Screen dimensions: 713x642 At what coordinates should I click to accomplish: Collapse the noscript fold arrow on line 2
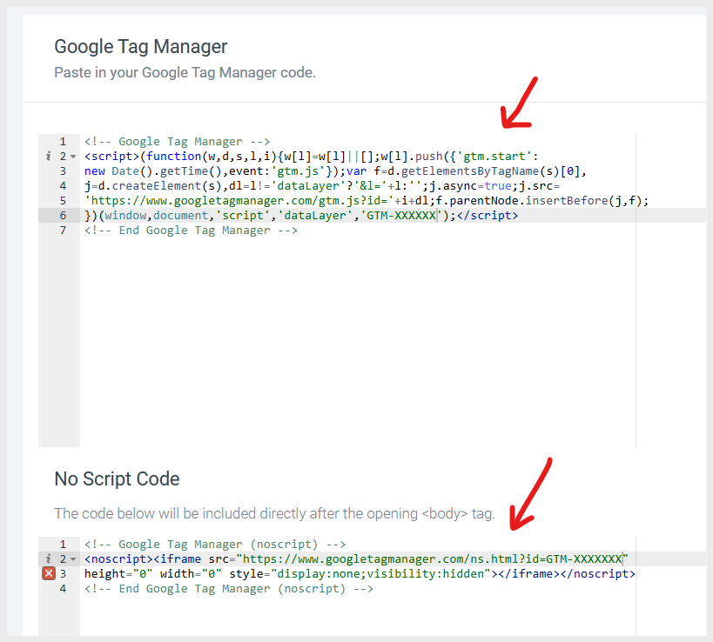73,559
